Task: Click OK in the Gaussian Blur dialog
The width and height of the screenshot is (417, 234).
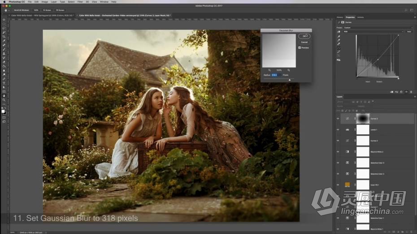Action: point(304,36)
